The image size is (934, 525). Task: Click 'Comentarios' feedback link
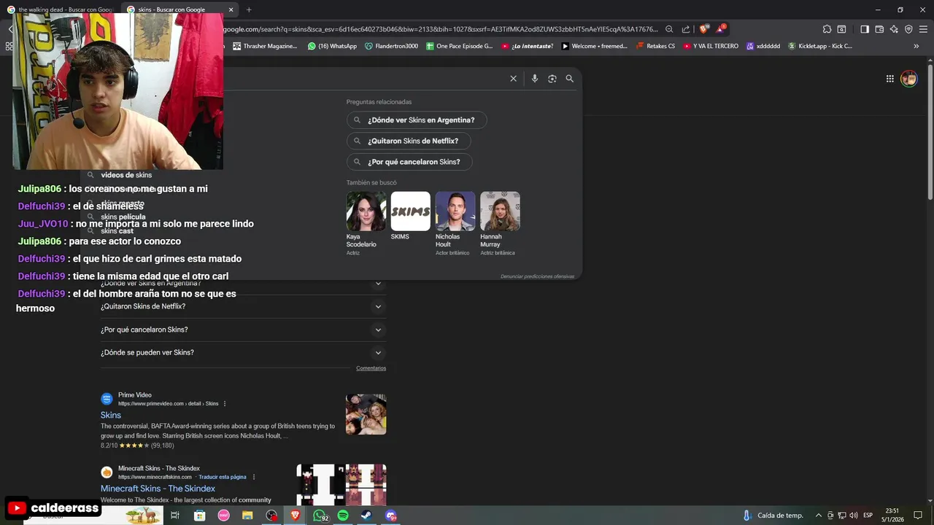(371, 368)
